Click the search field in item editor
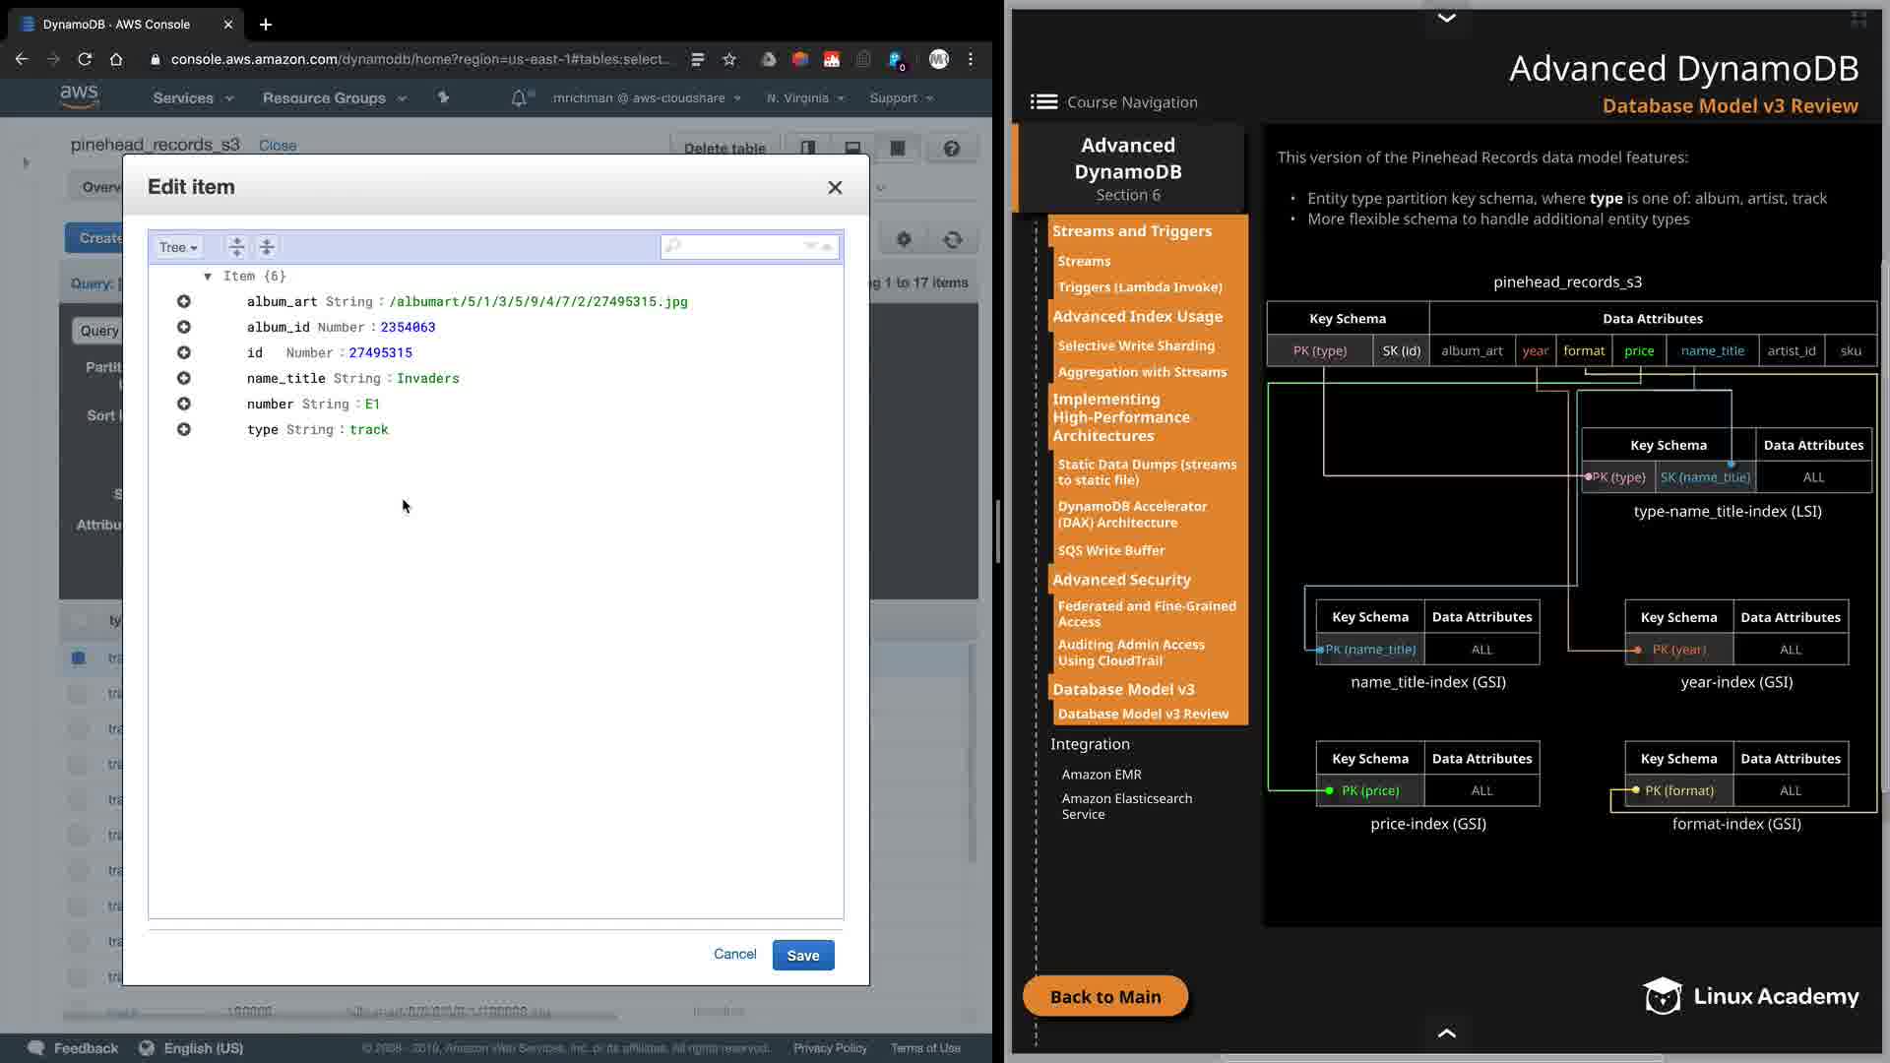 pos(738,246)
